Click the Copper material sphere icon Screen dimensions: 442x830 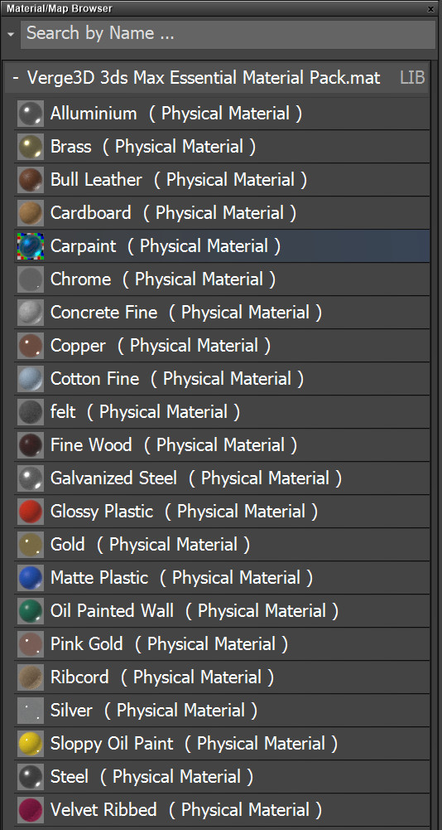30,346
